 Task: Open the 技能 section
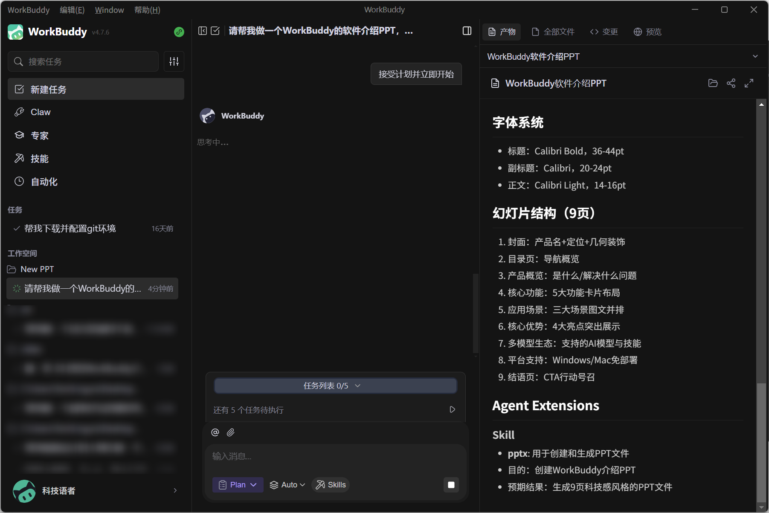(x=96, y=159)
